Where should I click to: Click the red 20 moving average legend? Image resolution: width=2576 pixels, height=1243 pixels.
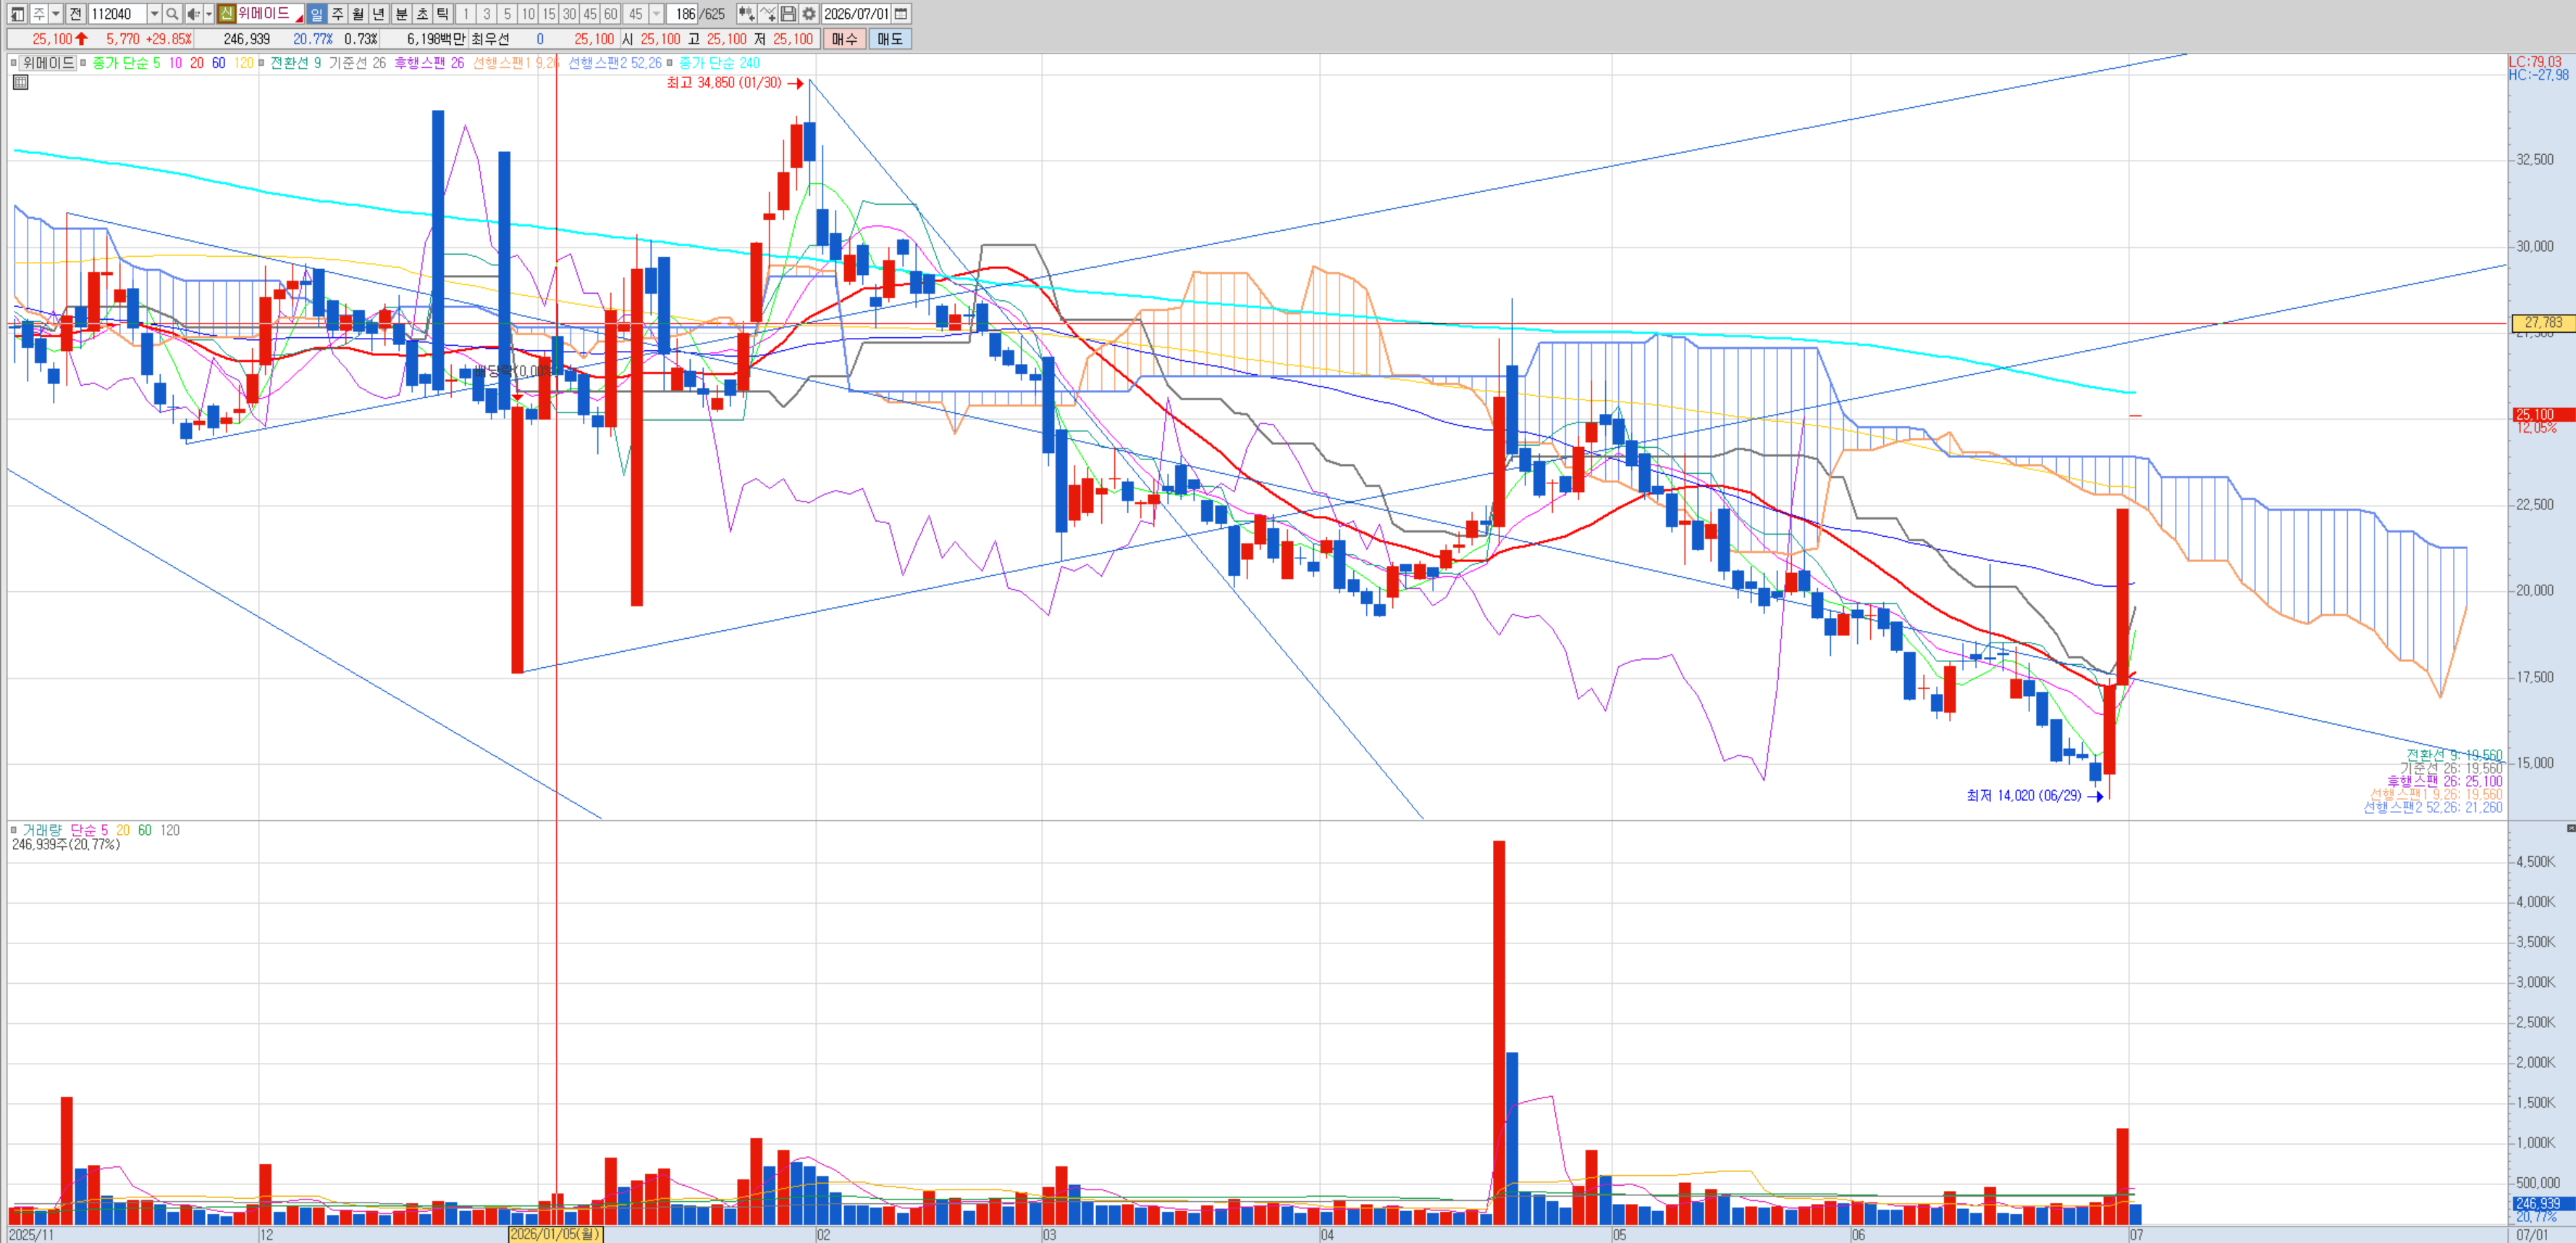point(197,63)
